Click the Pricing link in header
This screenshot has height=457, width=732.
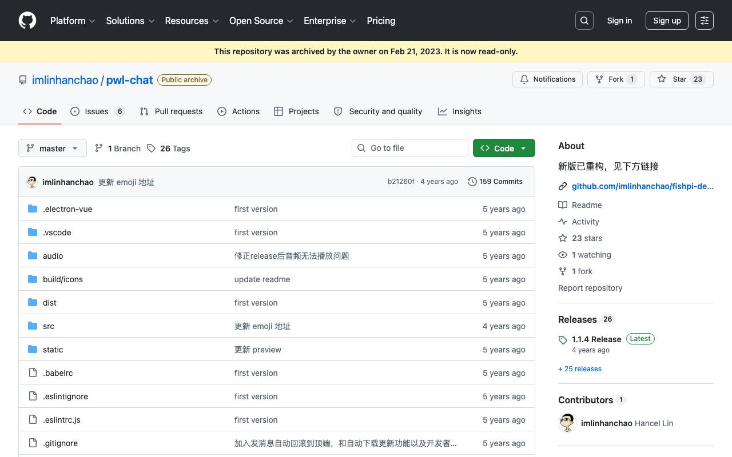coord(381,21)
